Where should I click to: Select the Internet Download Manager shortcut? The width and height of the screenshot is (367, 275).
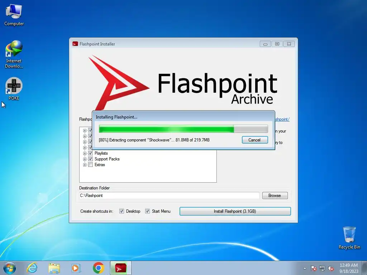tap(14, 54)
